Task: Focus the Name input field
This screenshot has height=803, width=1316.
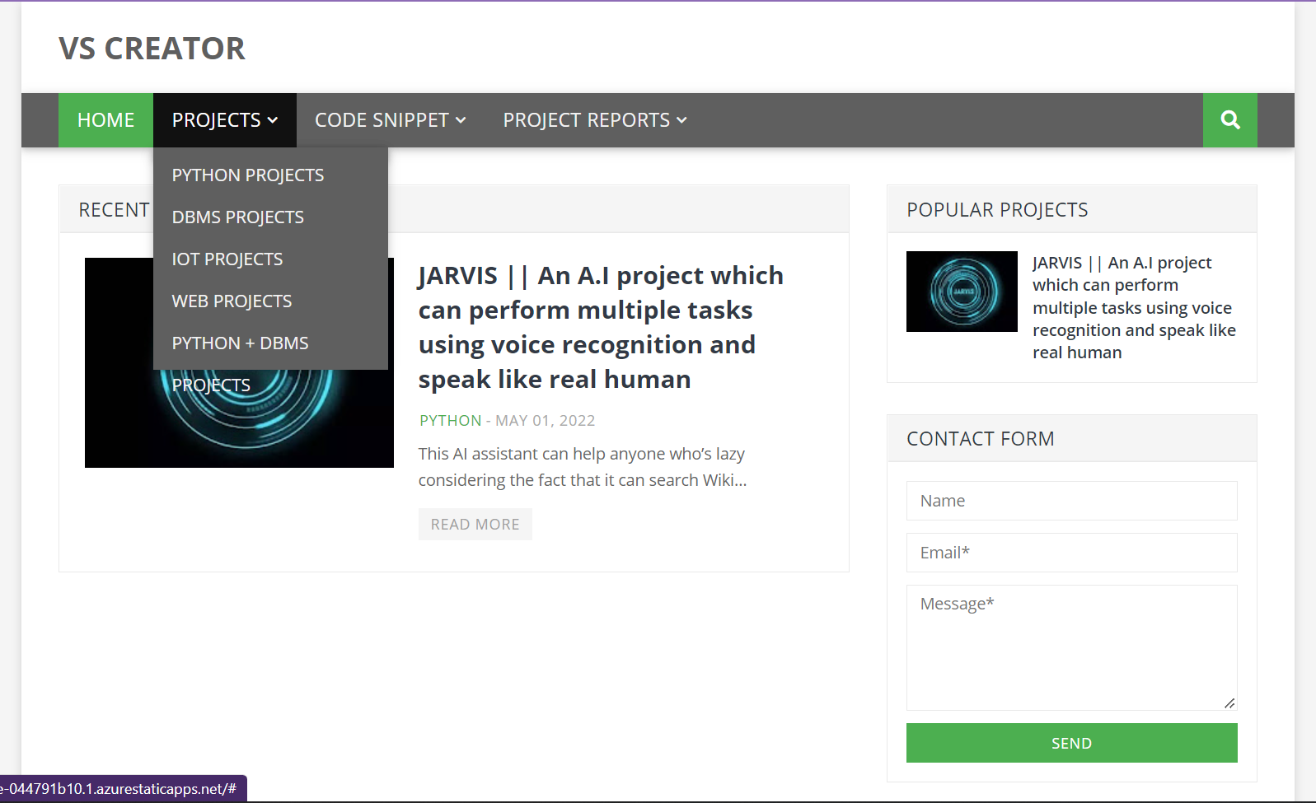Action: 1072,501
